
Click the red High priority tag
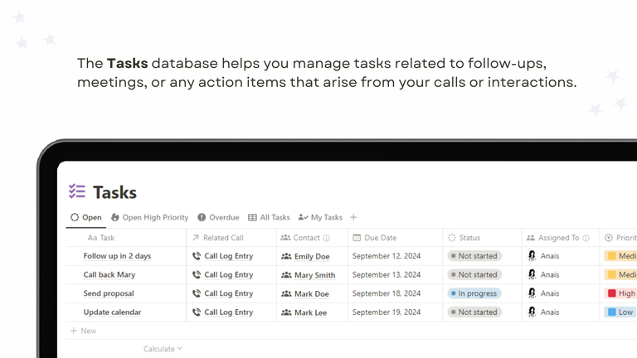pos(621,293)
